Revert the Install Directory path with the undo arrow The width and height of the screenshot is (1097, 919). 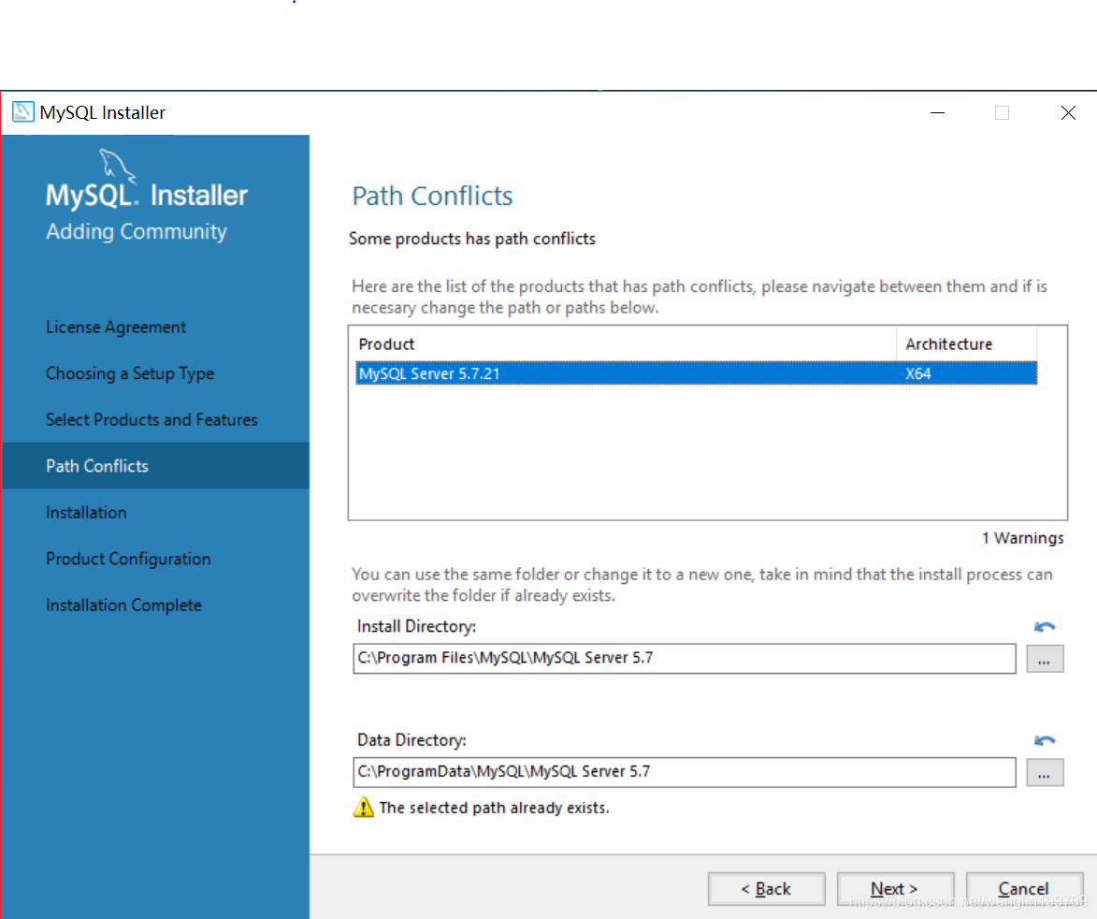(x=1044, y=626)
